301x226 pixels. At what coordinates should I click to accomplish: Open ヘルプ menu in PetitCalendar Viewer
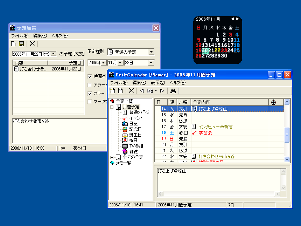click(178, 83)
